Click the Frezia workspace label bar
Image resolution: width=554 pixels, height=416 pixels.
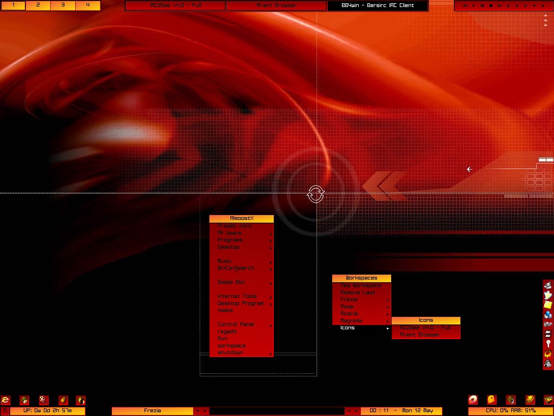(152, 411)
